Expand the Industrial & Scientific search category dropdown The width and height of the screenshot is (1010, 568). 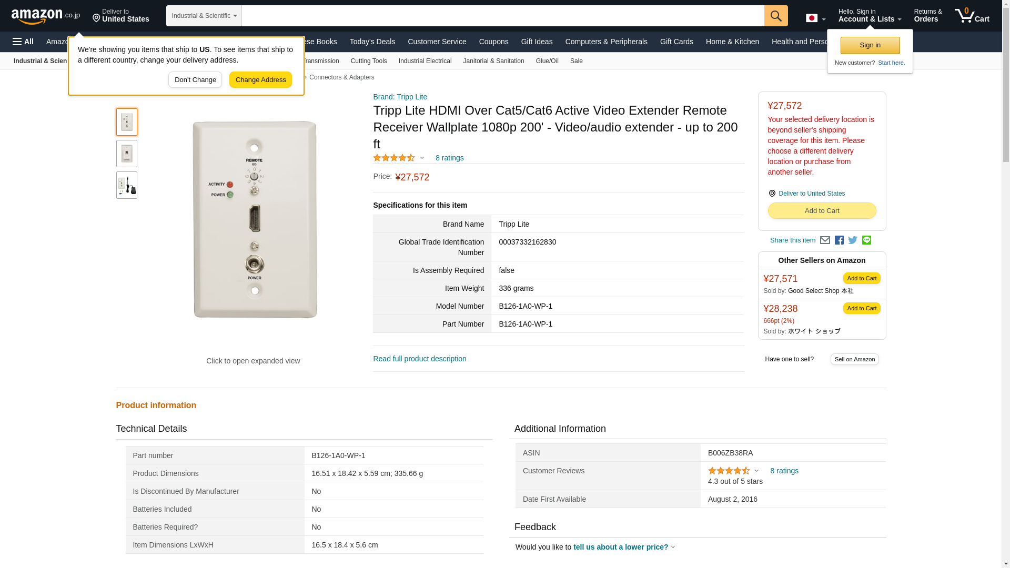tap(204, 16)
